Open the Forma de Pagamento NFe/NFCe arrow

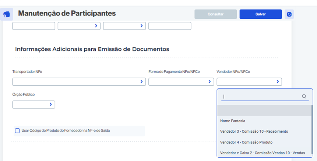pyautogui.click(x=209, y=82)
